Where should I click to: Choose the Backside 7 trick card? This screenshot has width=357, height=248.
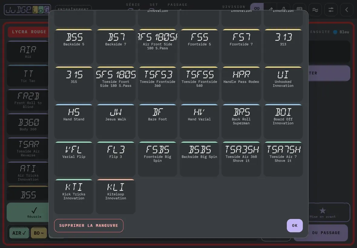(116, 46)
